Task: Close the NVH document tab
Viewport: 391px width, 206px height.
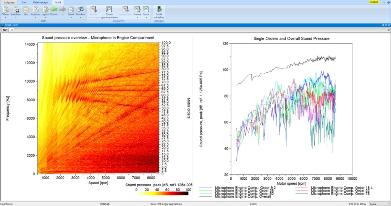Action: pos(12,30)
